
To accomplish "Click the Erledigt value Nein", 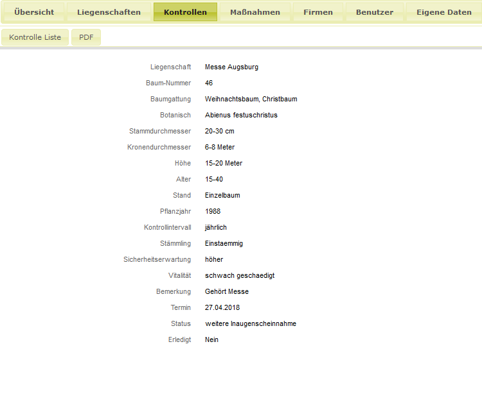I will click(x=211, y=339).
